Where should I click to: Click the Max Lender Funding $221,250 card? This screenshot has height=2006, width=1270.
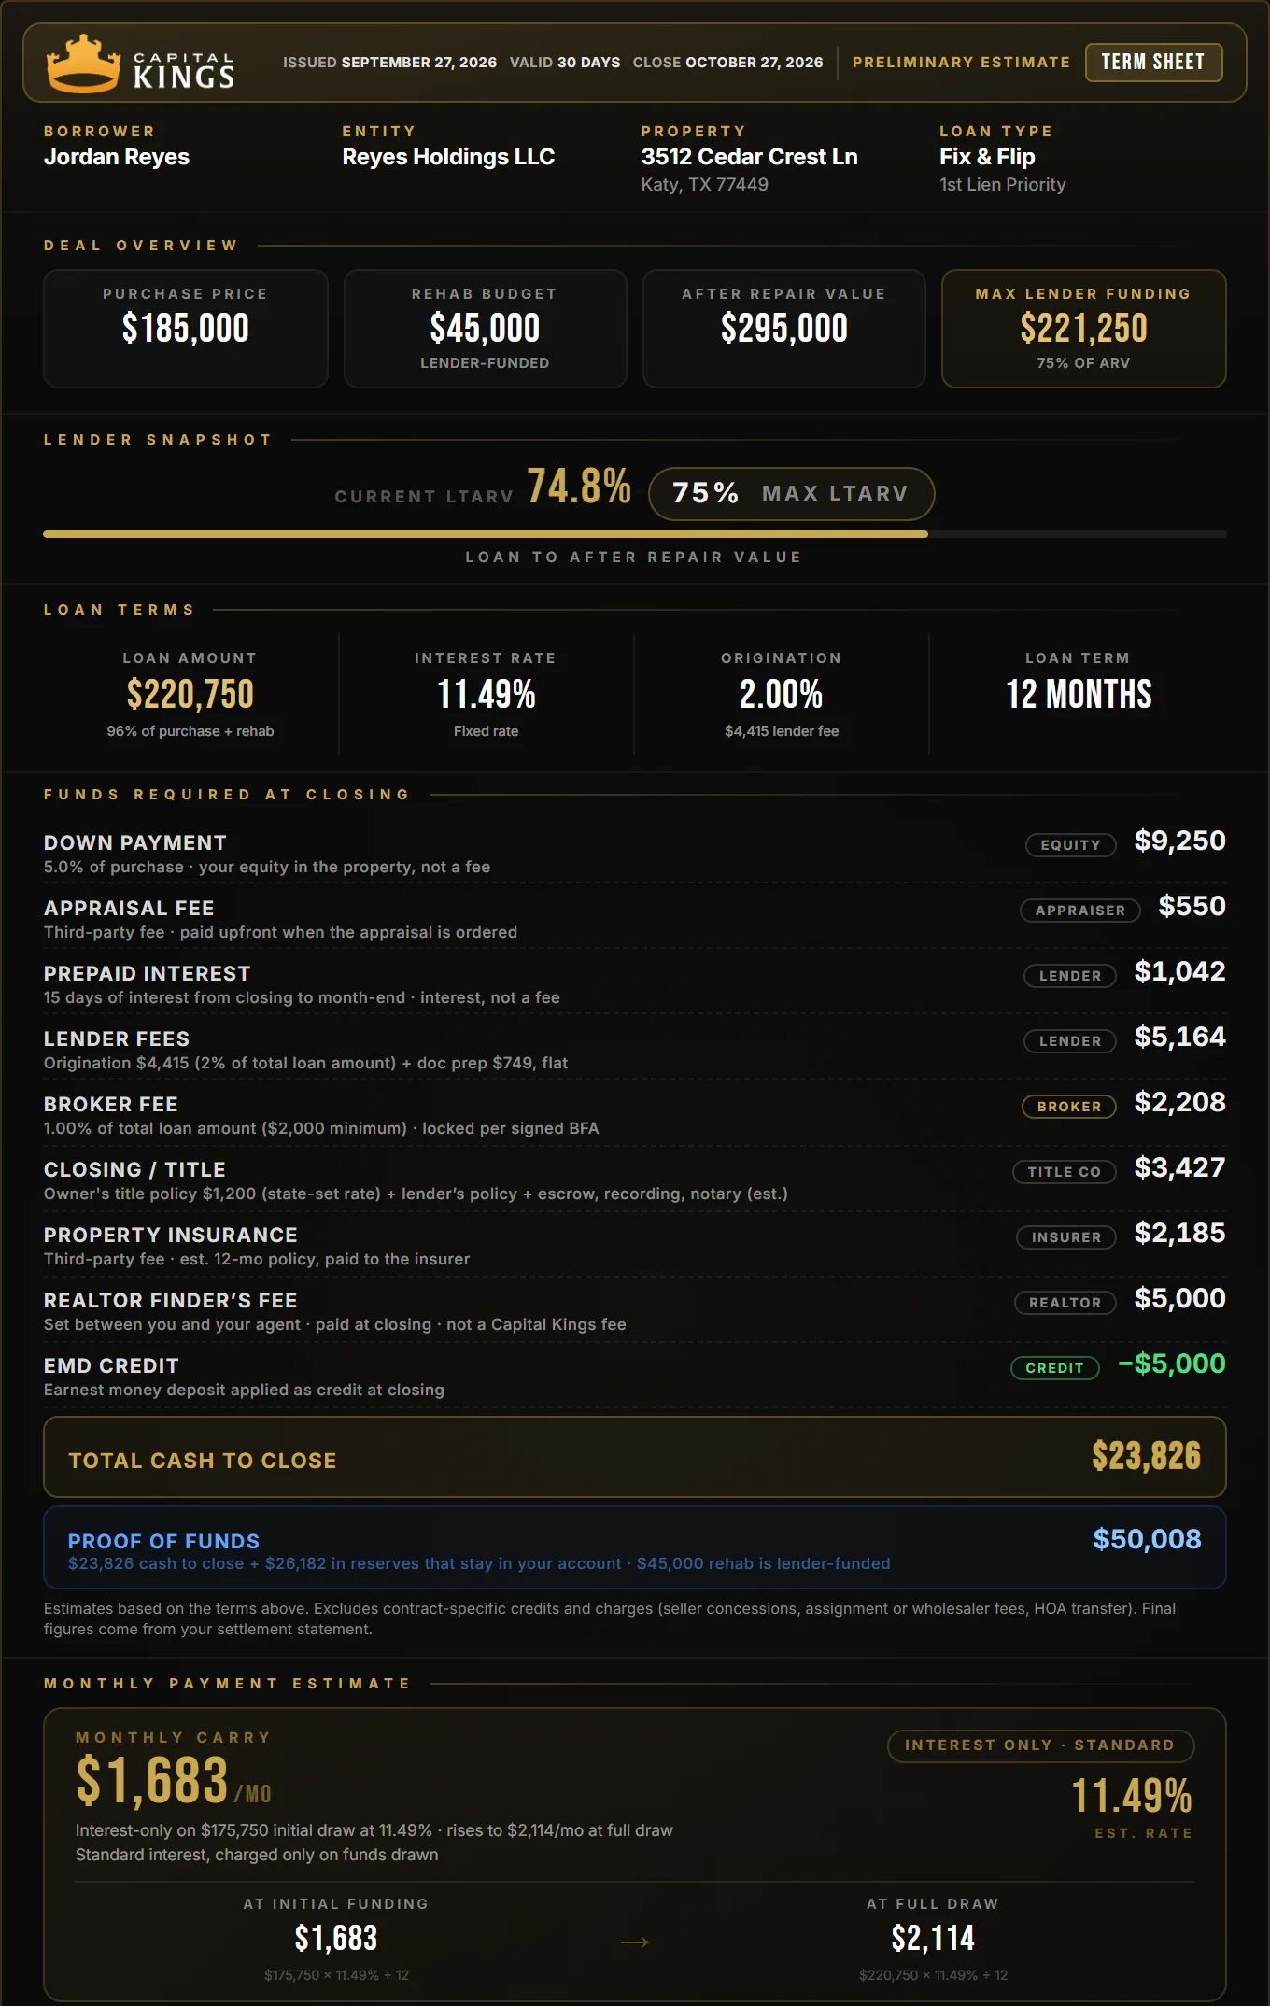pyautogui.click(x=1083, y=329)
